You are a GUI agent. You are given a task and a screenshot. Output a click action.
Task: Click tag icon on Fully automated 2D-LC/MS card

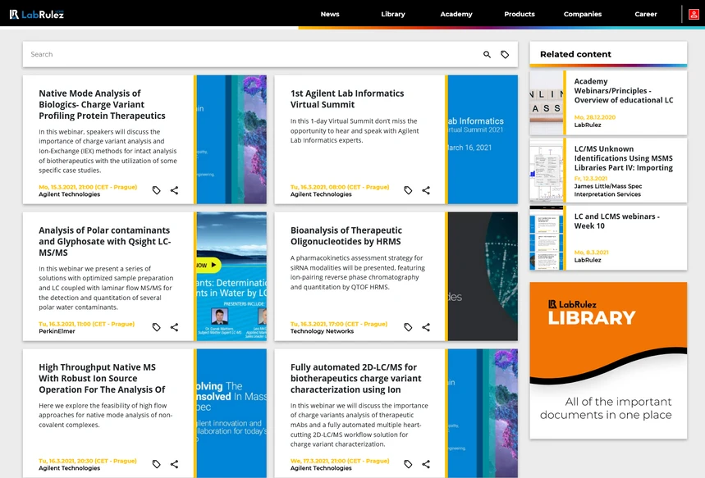point(408,464)
